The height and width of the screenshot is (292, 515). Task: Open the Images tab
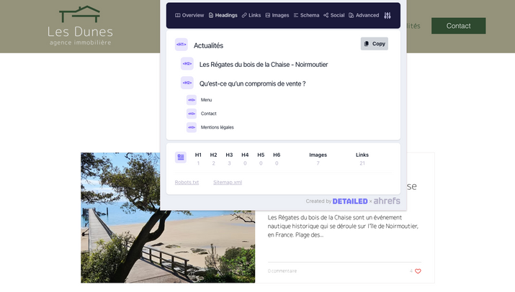point(277,15)
